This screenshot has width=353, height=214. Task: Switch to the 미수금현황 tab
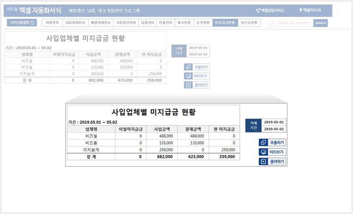point(249,23)
